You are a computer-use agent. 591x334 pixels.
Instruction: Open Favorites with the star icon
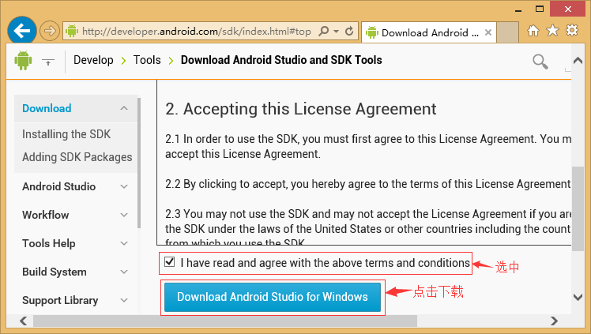552,31
